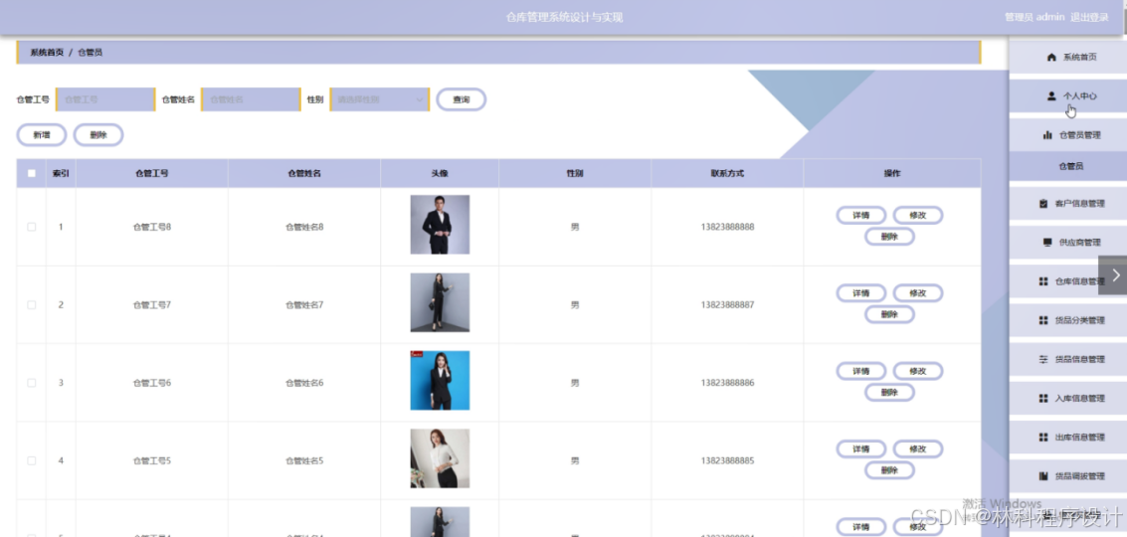This screenshot has height=537, width=1127.
Task: Open the 货品分类管理 sidebar menu
Action: pyautogui.click(x=1067, y=320)
